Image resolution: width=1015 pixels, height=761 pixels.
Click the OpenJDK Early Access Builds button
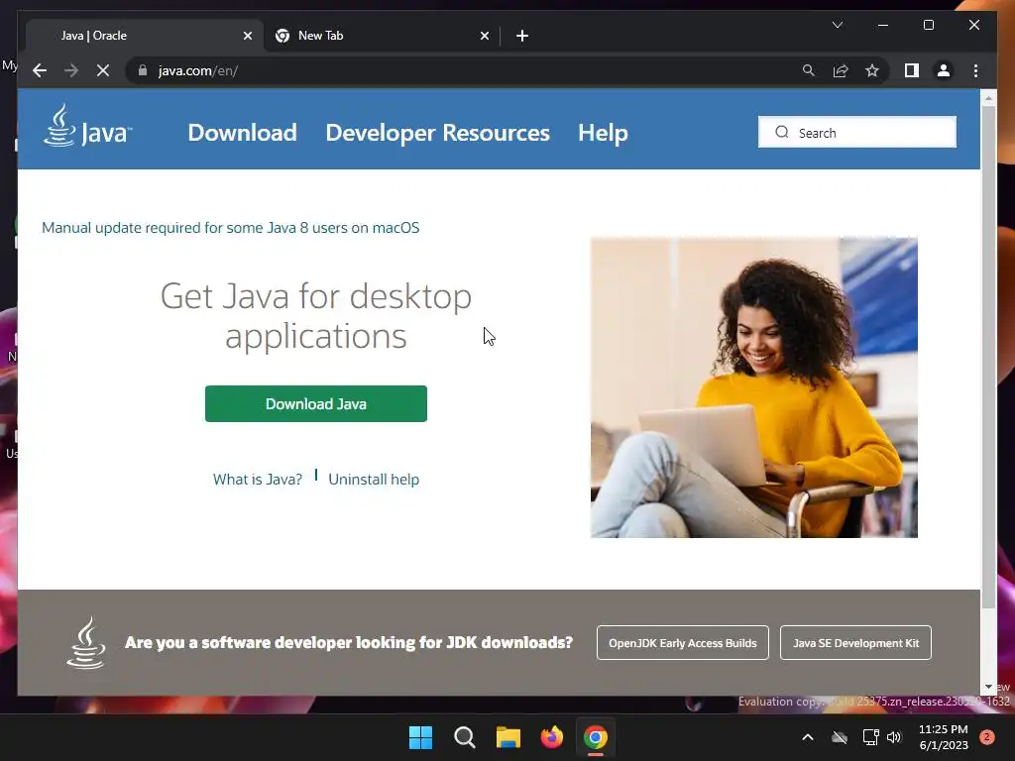tap(682, 642)
